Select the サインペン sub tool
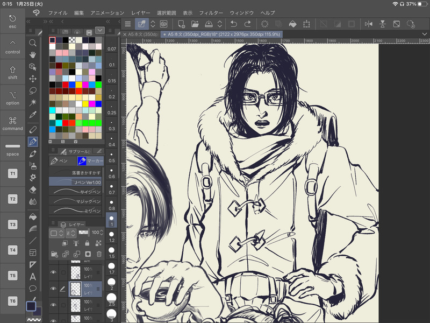This screenshot has width=430, height=323. 75,192
